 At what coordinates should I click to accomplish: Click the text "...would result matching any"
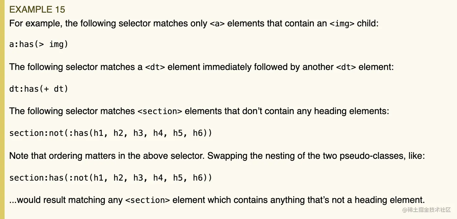66,200
